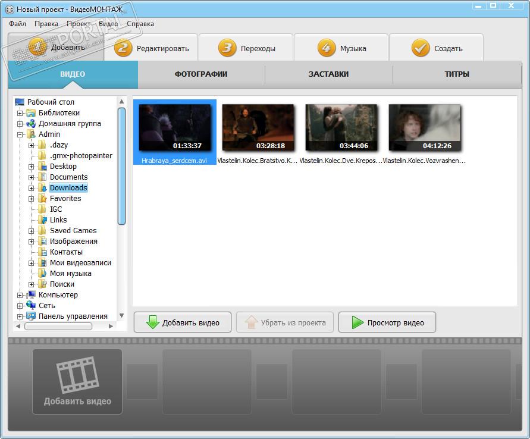Open the Создать step tab
The image size is (530, 439).
point(437,48)
